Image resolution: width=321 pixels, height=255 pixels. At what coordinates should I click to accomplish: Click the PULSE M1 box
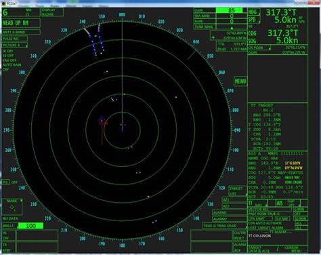tap(15, 39)
